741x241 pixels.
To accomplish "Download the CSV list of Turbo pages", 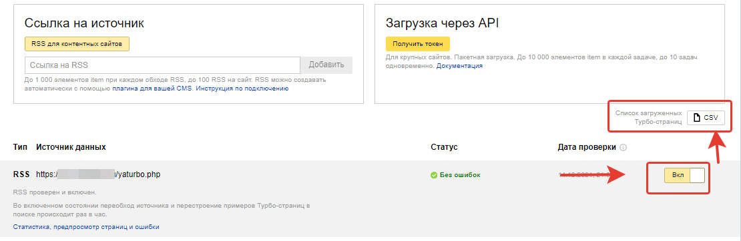I will click(706, 118).
